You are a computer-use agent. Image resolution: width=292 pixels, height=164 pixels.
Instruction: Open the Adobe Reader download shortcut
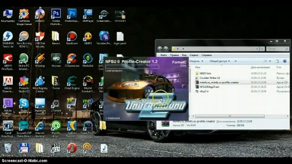(x=8, y=84)
